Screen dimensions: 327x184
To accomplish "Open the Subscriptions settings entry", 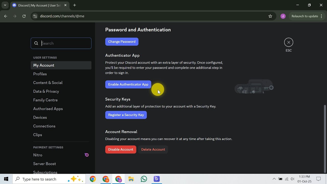I will pos(61,172).
